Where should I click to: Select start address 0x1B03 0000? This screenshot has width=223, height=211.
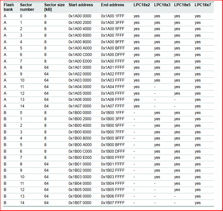pyautogui.click(x=80, y=177)
